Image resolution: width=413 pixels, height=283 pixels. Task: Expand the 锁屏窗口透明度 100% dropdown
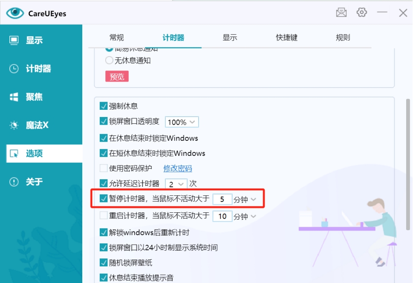click(182, 122)
